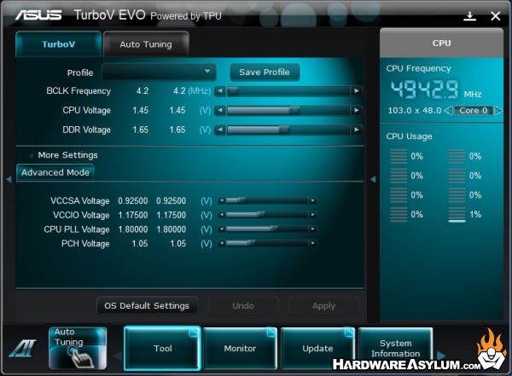The width and height of the screenshot is (512, 376).
Task: Open the Profile dropdown list
Action: (x=159, y=72)
